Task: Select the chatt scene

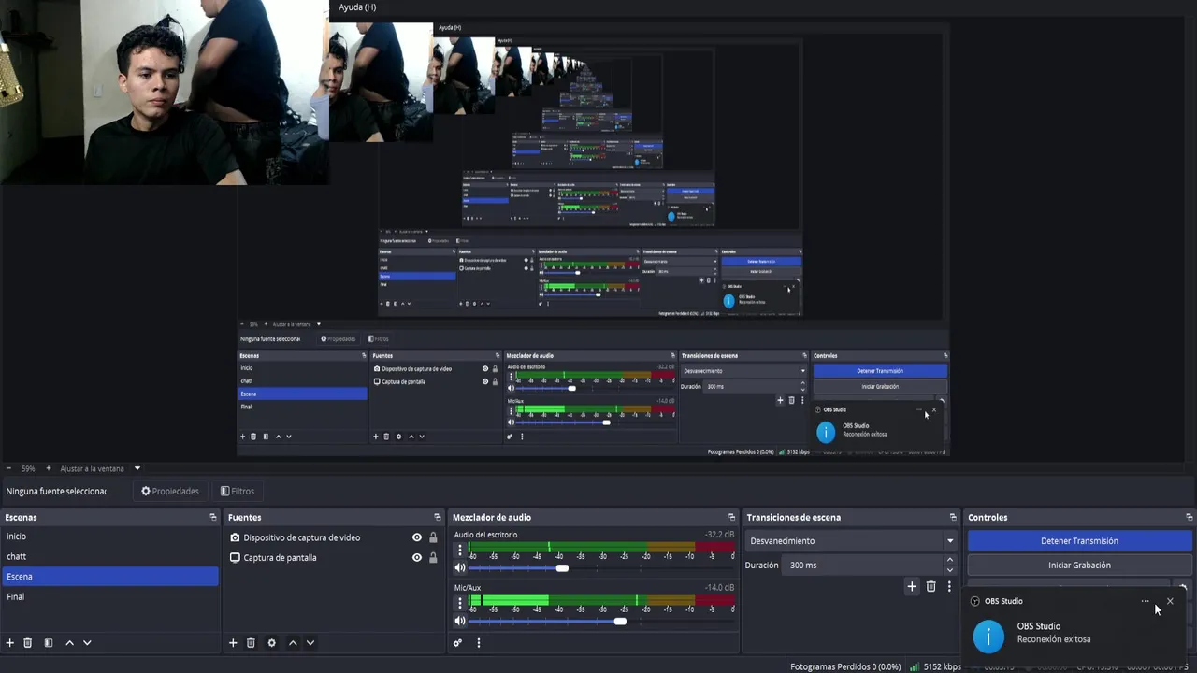Action: [110, 556]
